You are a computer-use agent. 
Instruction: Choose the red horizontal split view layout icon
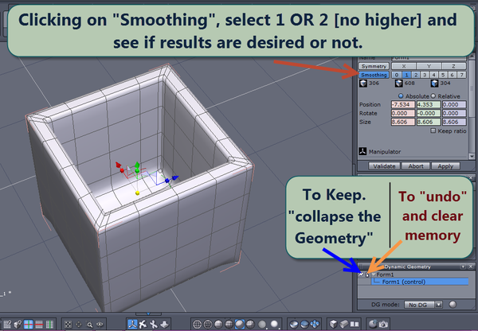(39, 325)
